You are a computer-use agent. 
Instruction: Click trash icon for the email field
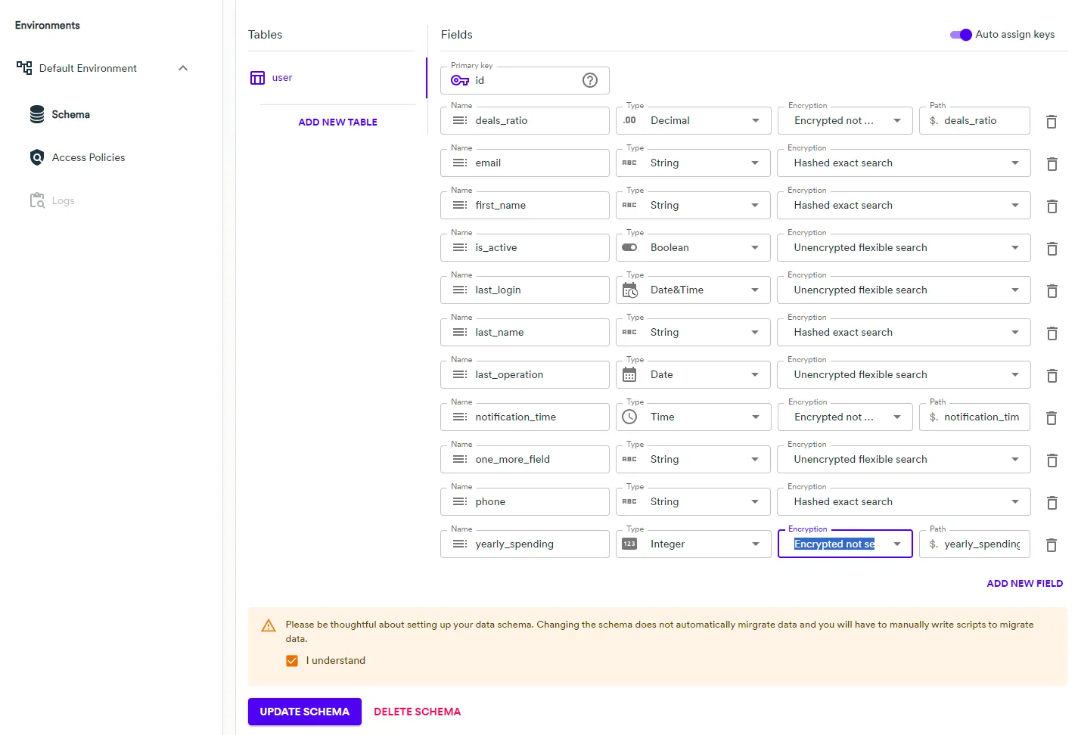click(1051, 164)
